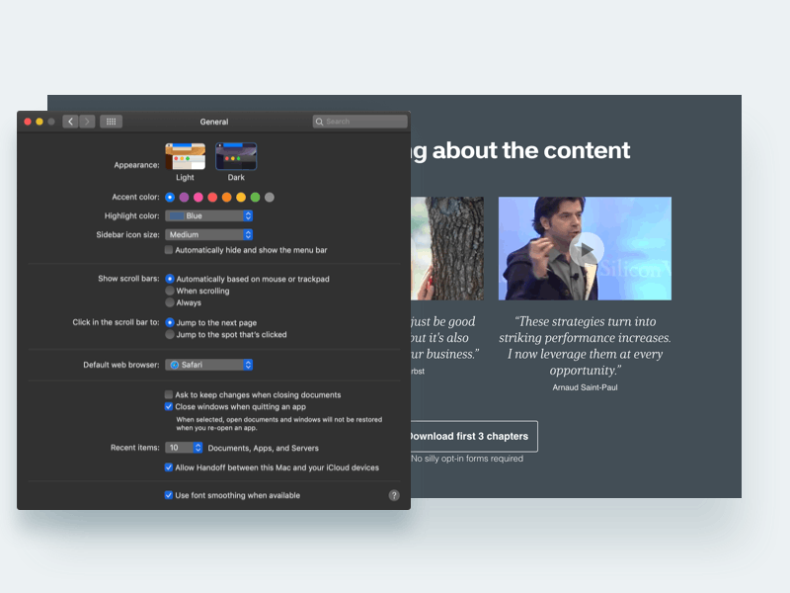Screen dimensions: 790x593
Task: Open the Show All preferences grid icon
Action: point(111,121)
